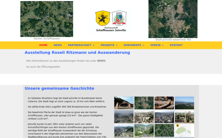Click the sentence about 650'000 Einwohnerinnen
222x138 pixels.
(67, 107)
